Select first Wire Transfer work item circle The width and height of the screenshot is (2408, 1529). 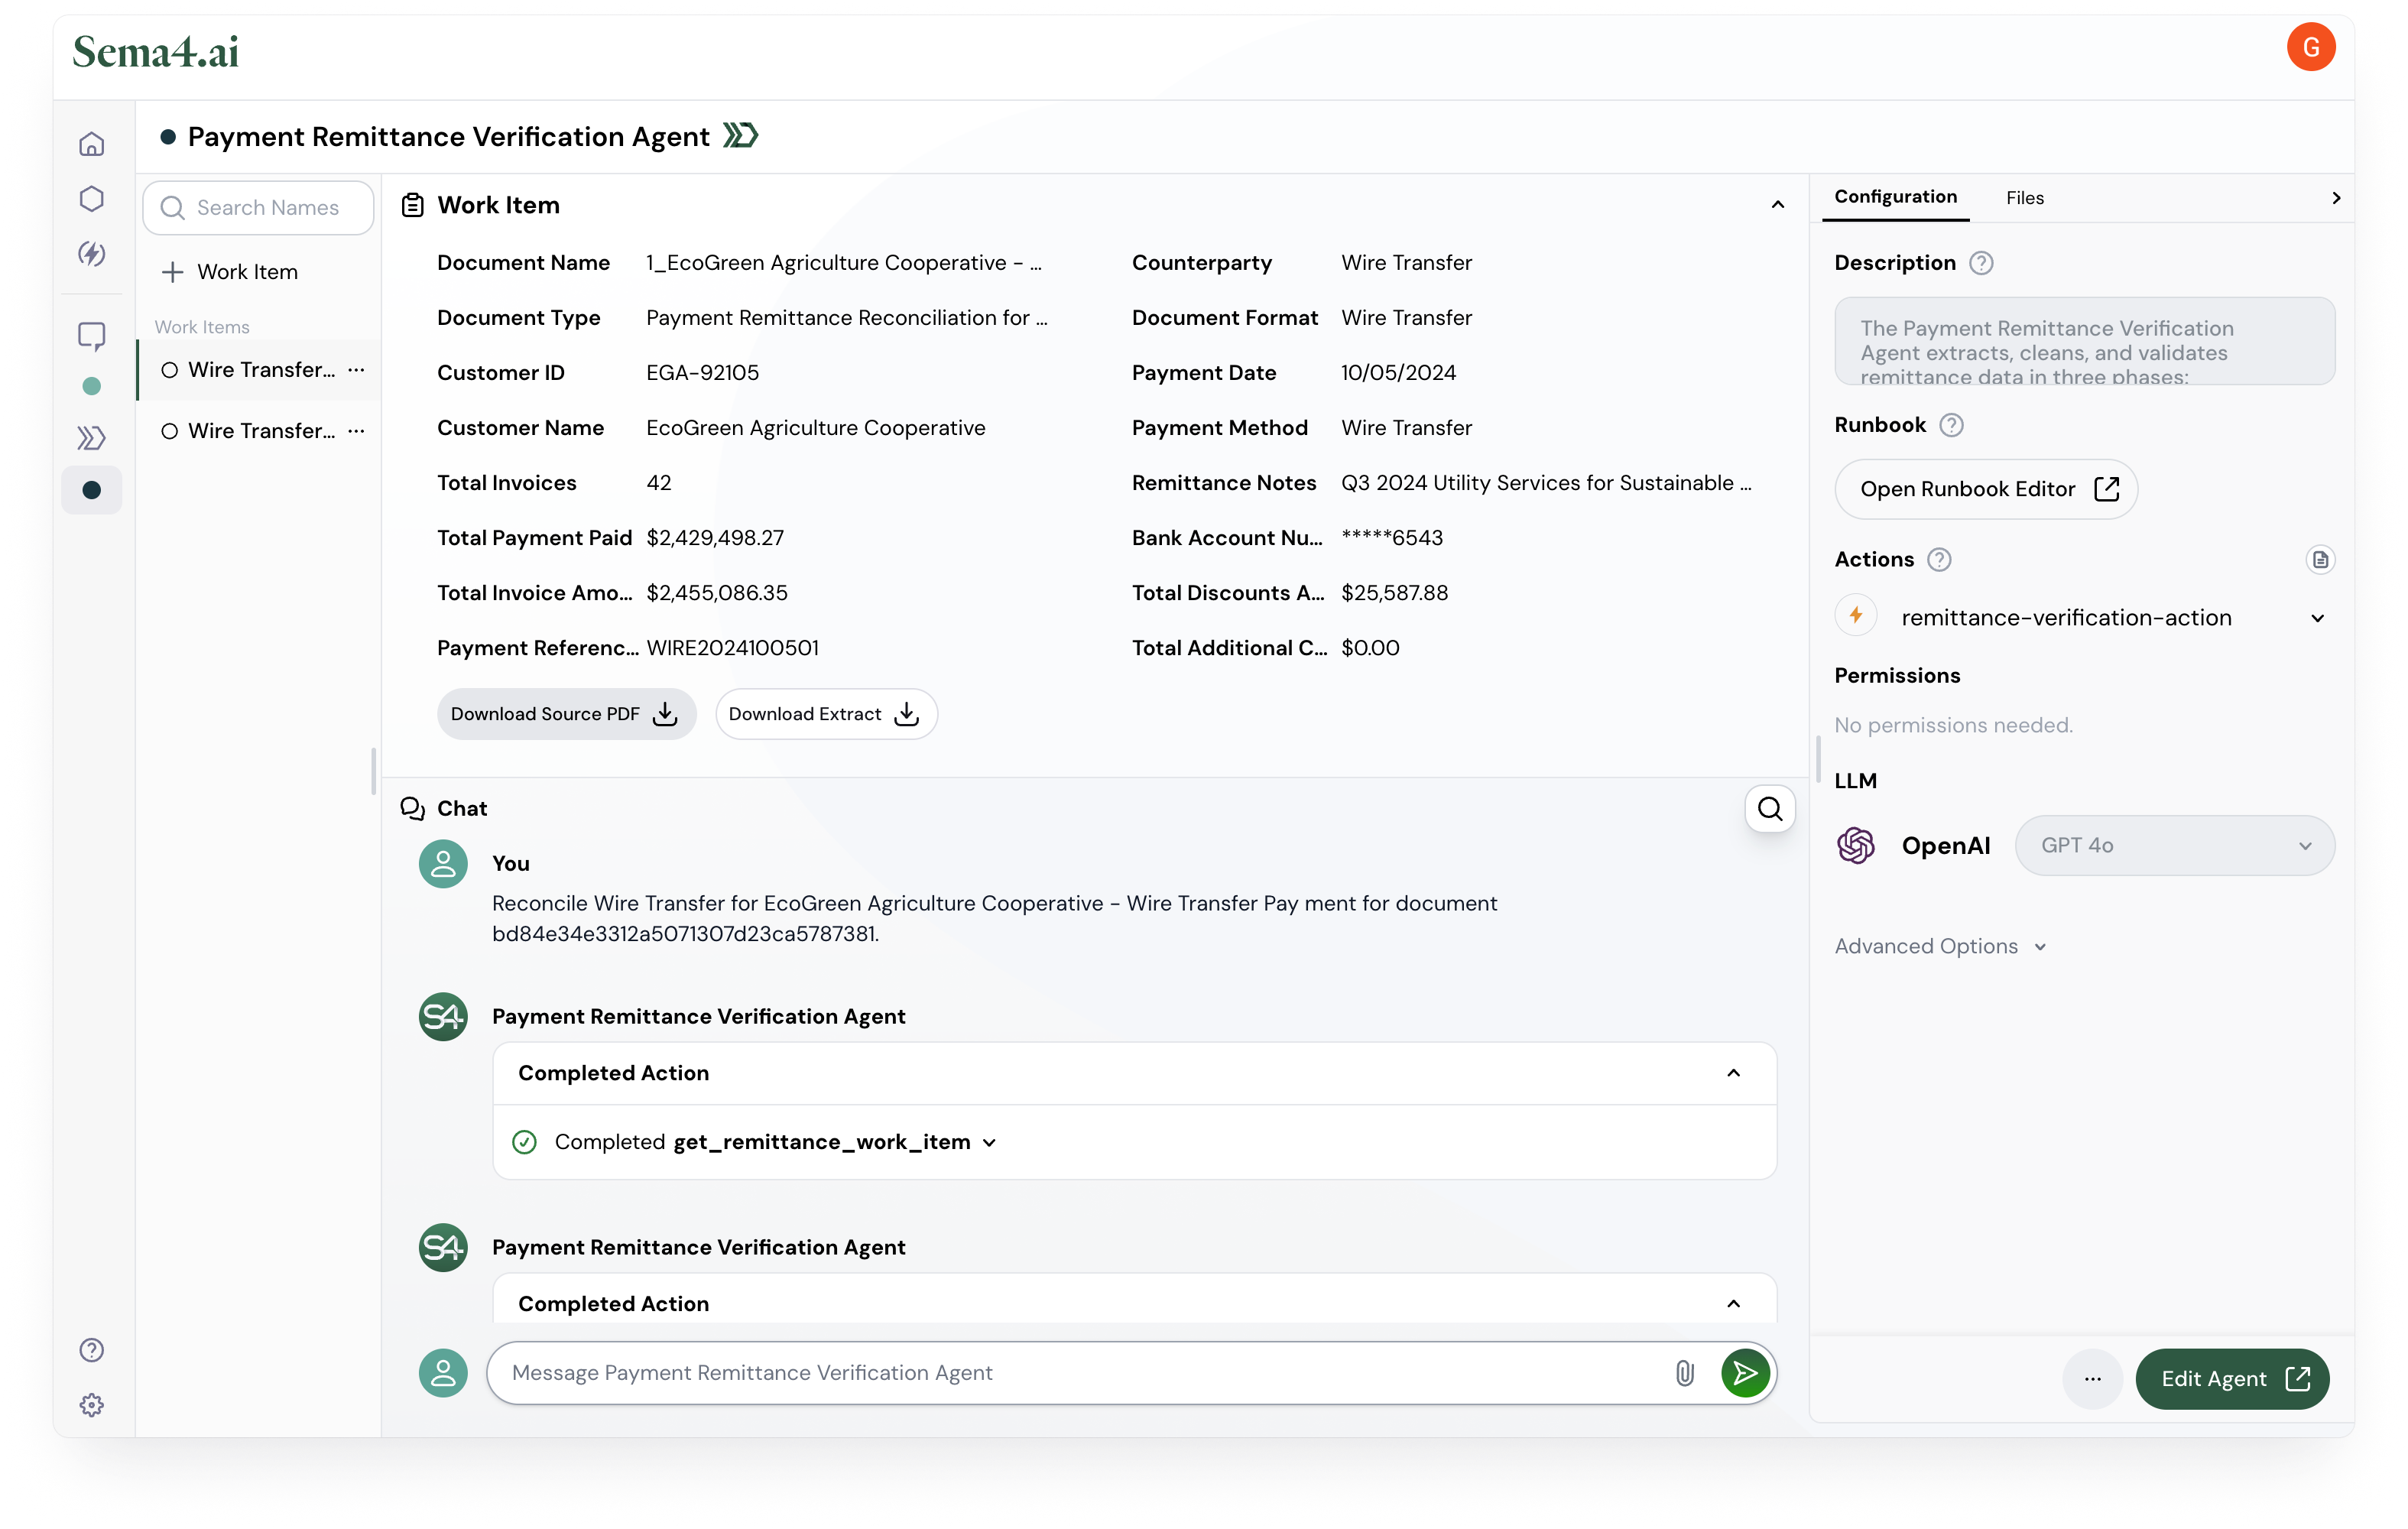169,370
